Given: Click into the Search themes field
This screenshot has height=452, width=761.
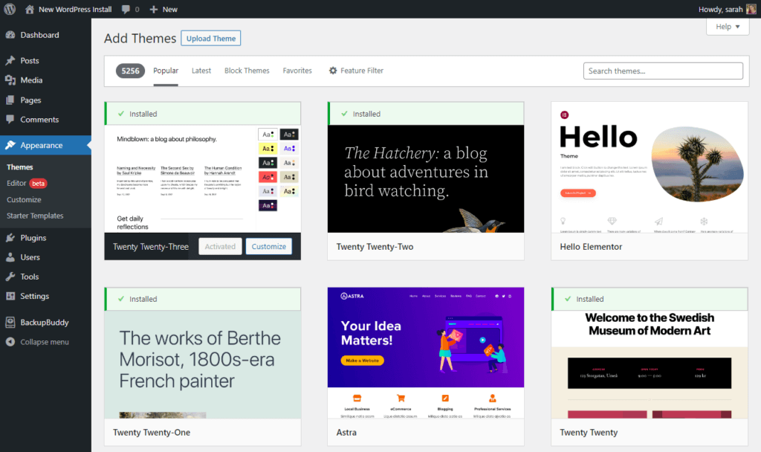Looking at the screenshot, I should point(663,71).
